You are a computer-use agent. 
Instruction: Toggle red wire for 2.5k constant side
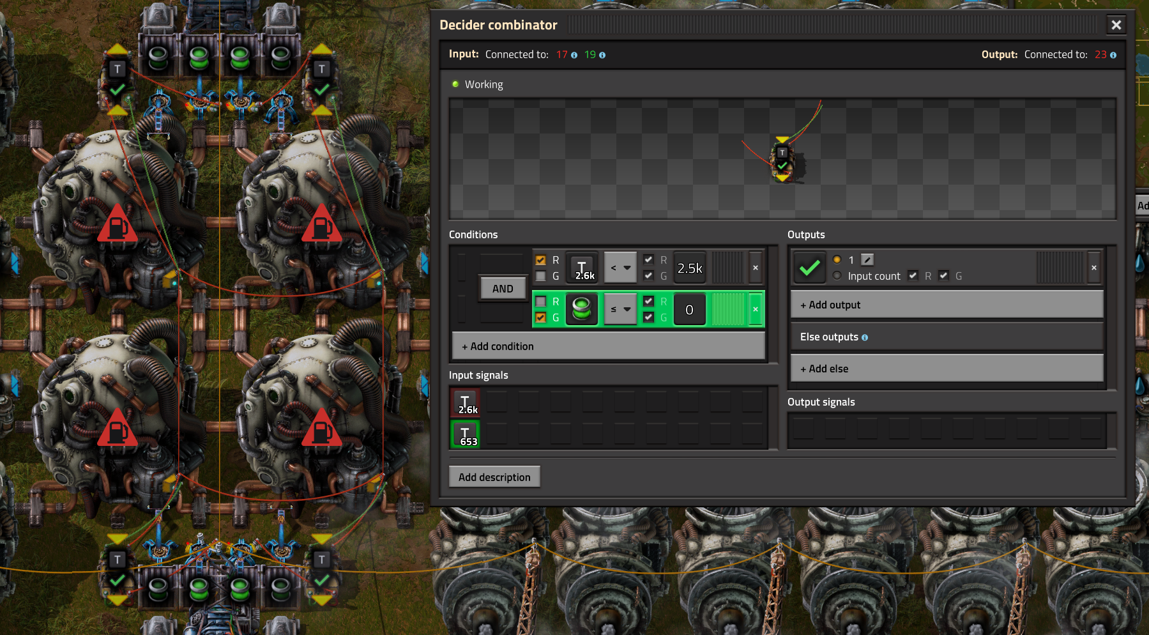(649, 260)
